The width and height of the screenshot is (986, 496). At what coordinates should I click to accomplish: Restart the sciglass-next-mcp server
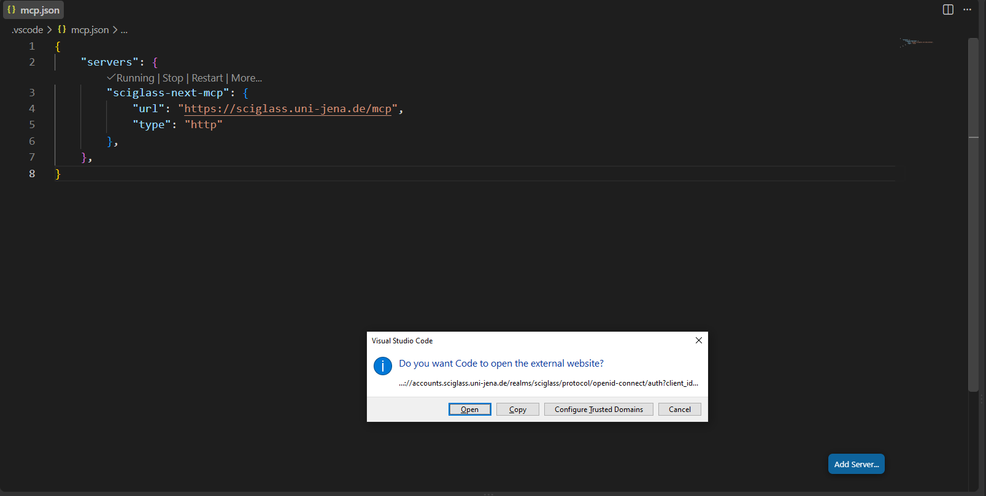tap(207, 78)
